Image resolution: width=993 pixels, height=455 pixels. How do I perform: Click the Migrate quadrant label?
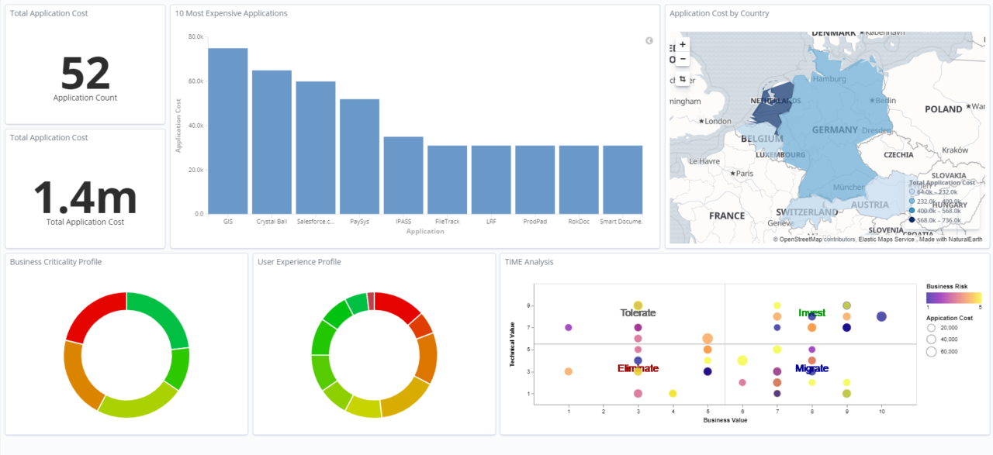pos(811,369)
